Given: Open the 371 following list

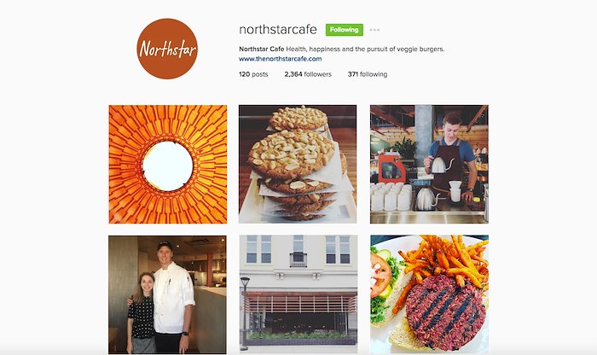Looking at the screenshot, I should [x=368, y=74].
